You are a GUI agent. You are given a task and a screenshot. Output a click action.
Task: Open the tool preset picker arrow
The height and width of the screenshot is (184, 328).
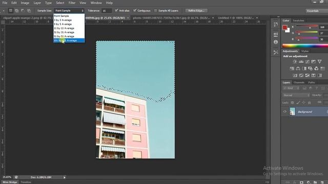(4, 11)
